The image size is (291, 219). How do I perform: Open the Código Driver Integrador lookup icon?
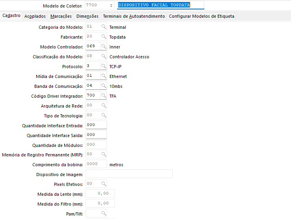(104, 96)
